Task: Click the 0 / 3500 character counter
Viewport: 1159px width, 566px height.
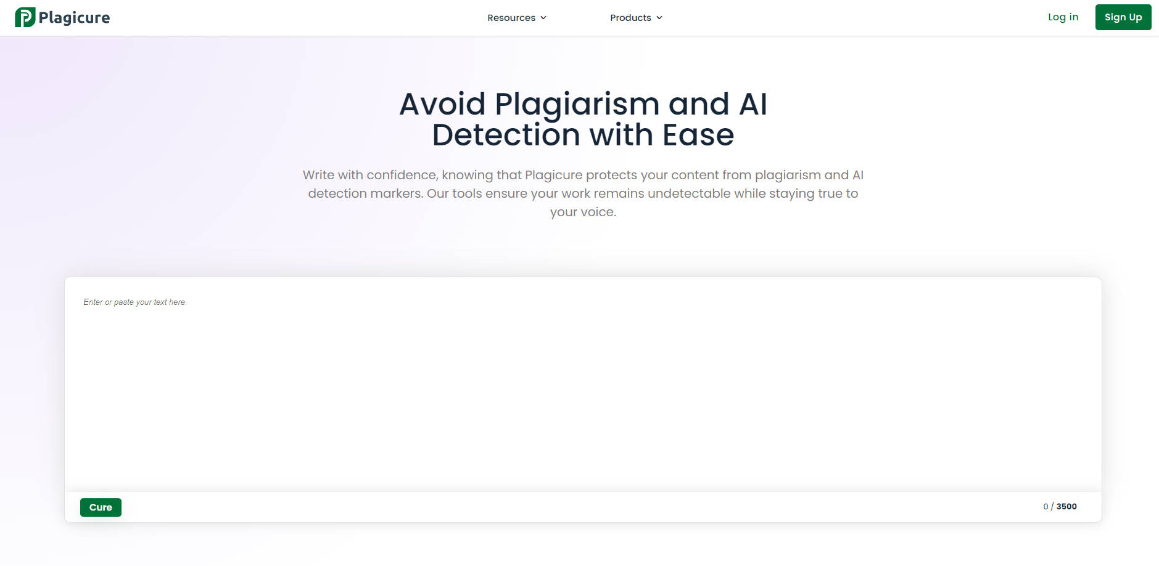Action: coord(1059,506)
